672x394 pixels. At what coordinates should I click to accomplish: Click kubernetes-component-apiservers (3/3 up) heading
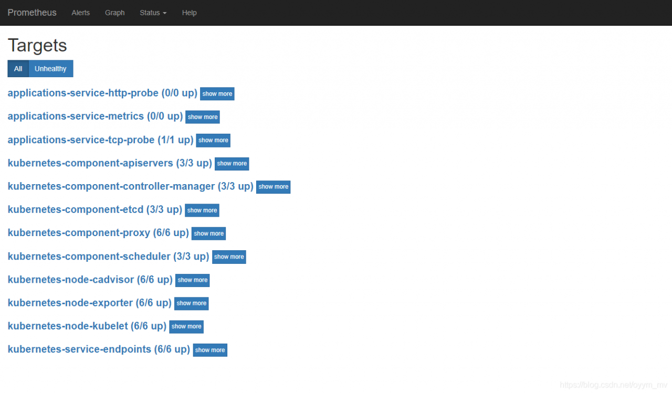pyautogui.click(x=110, y=163)
